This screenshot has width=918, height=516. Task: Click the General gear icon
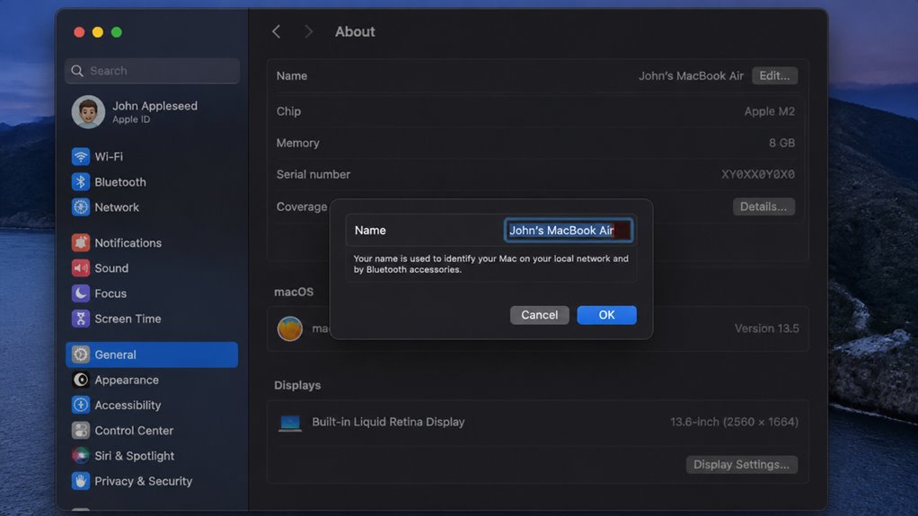click(x=81, y=354)
